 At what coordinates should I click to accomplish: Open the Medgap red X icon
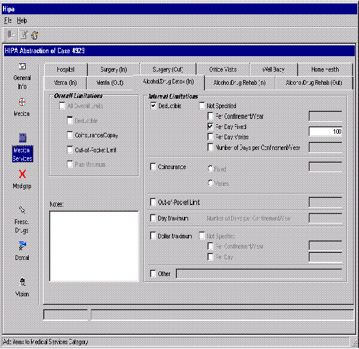[x=22, y=174]
